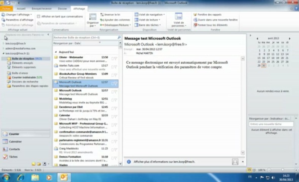Open Boîte d'envoi folder
Screen dimensions: 299x182
coord(17,73)
